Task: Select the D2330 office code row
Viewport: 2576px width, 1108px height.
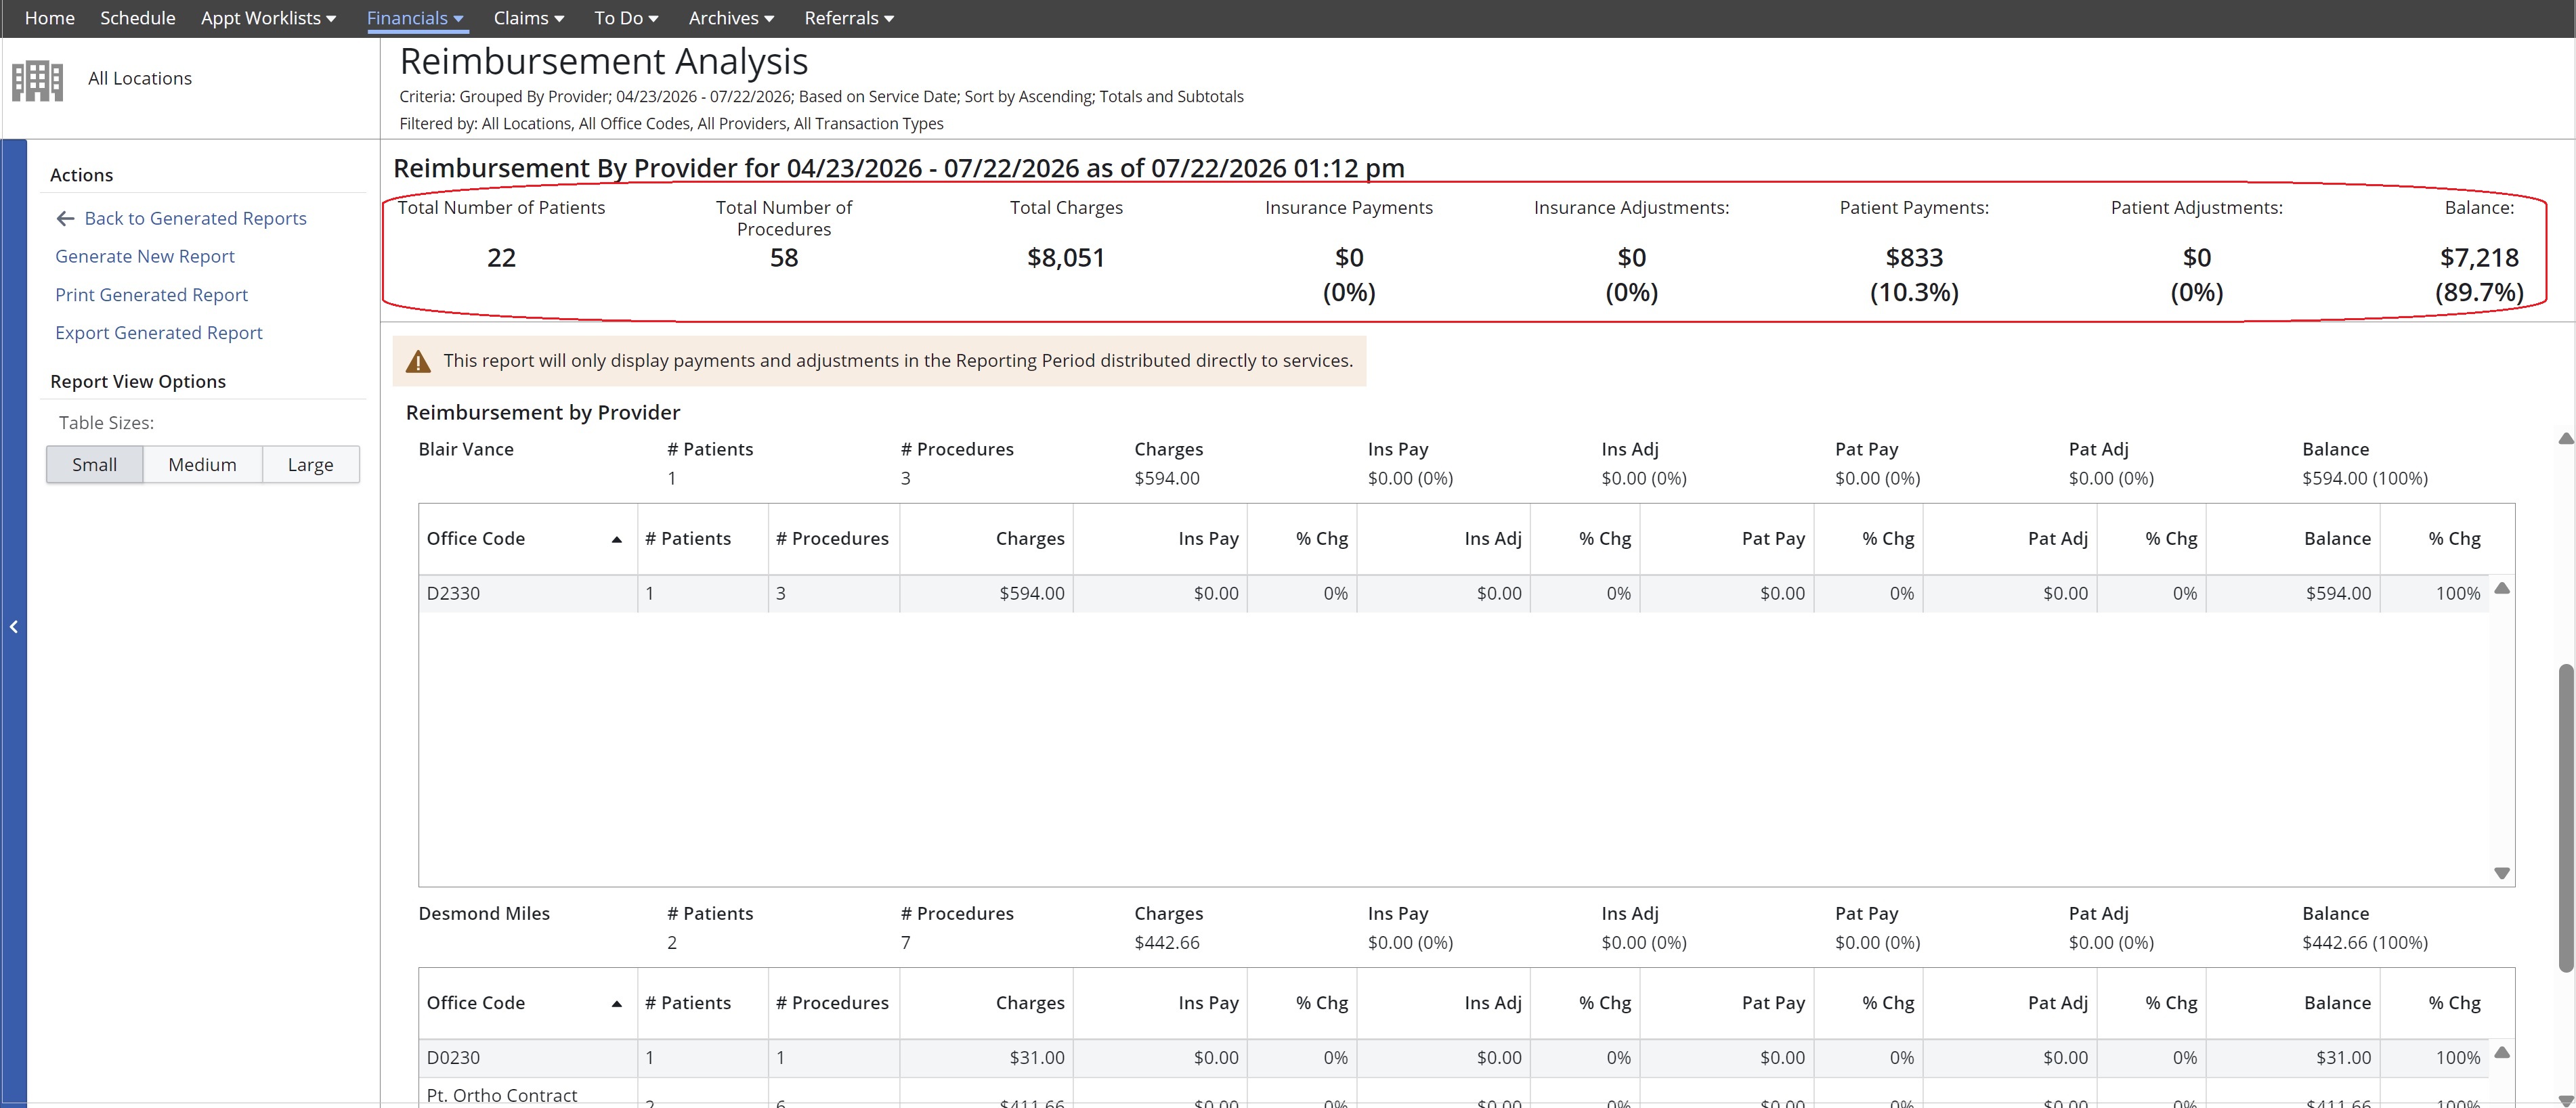Action: 1454,594
